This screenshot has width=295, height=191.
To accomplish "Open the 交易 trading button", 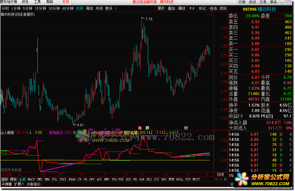I will (263, 2).
